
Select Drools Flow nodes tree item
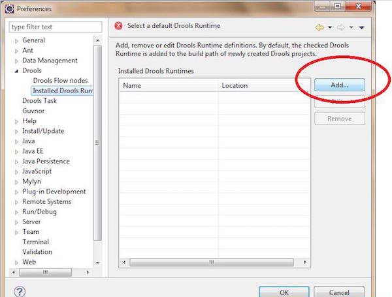[x=60, y=81]
